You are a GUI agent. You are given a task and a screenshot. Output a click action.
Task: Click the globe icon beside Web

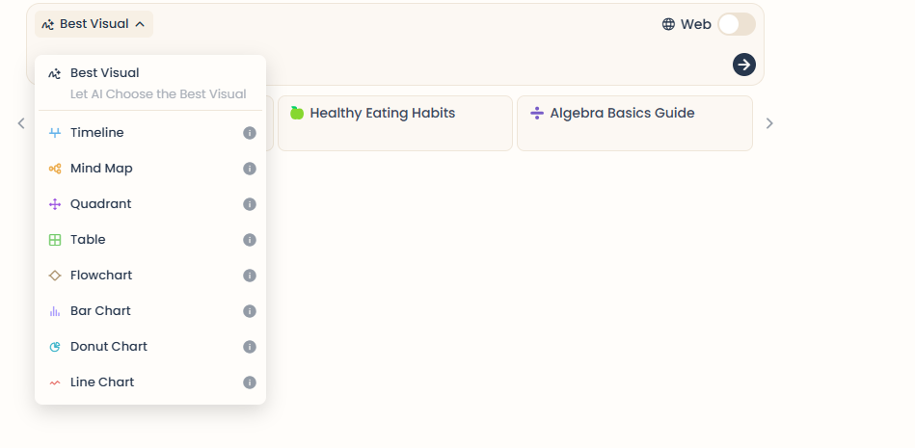point(668,24)
